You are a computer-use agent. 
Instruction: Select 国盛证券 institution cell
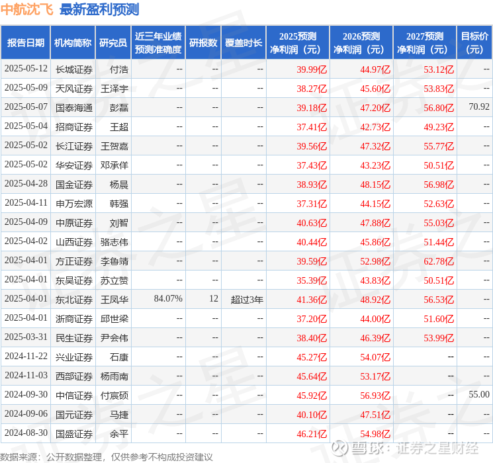coord(74,434)
